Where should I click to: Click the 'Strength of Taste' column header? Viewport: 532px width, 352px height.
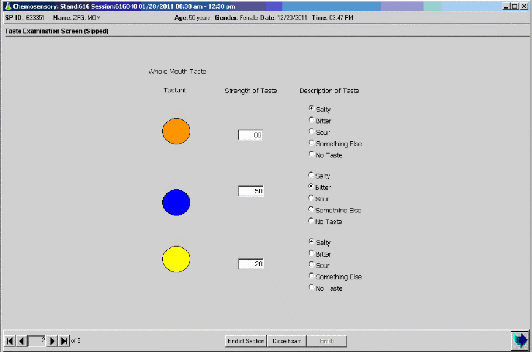[x=251, y=91]
